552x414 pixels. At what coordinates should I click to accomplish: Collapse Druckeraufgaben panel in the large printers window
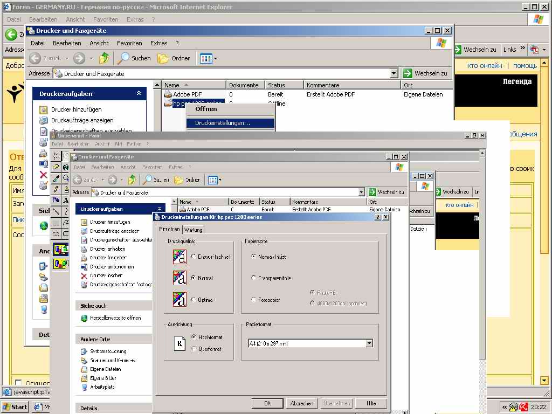tap(139, 93)
